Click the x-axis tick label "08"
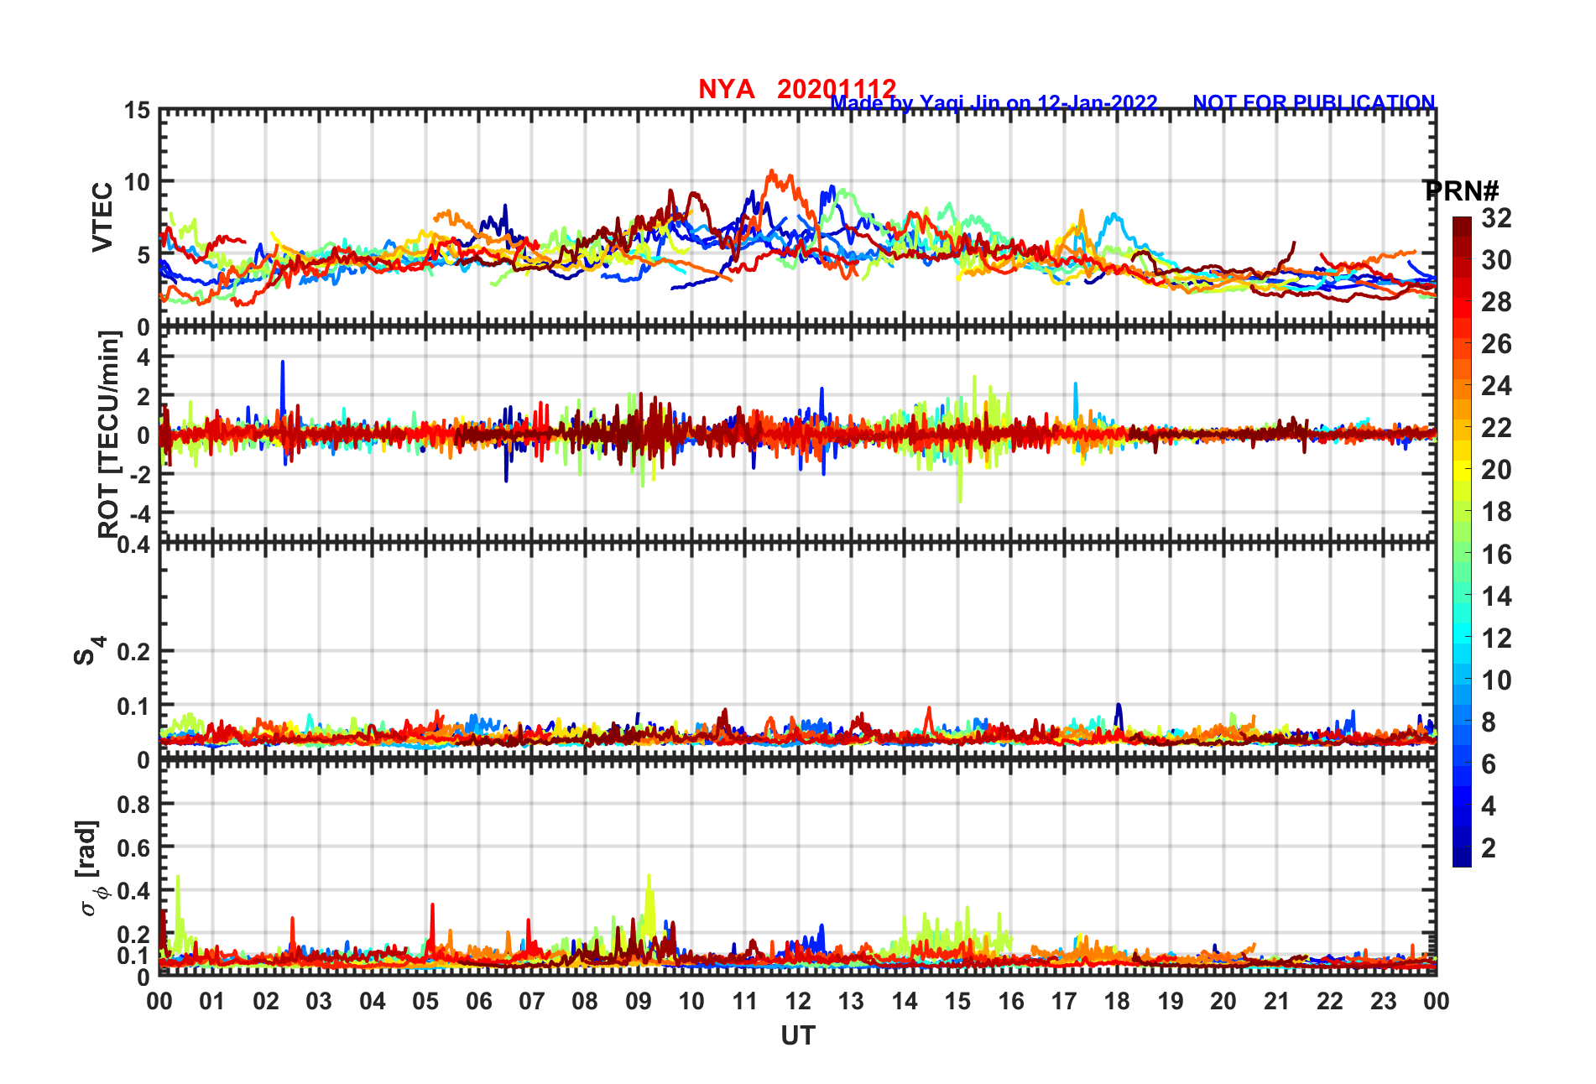Screen dimensions: 1596x1084 coord(585,1002)
